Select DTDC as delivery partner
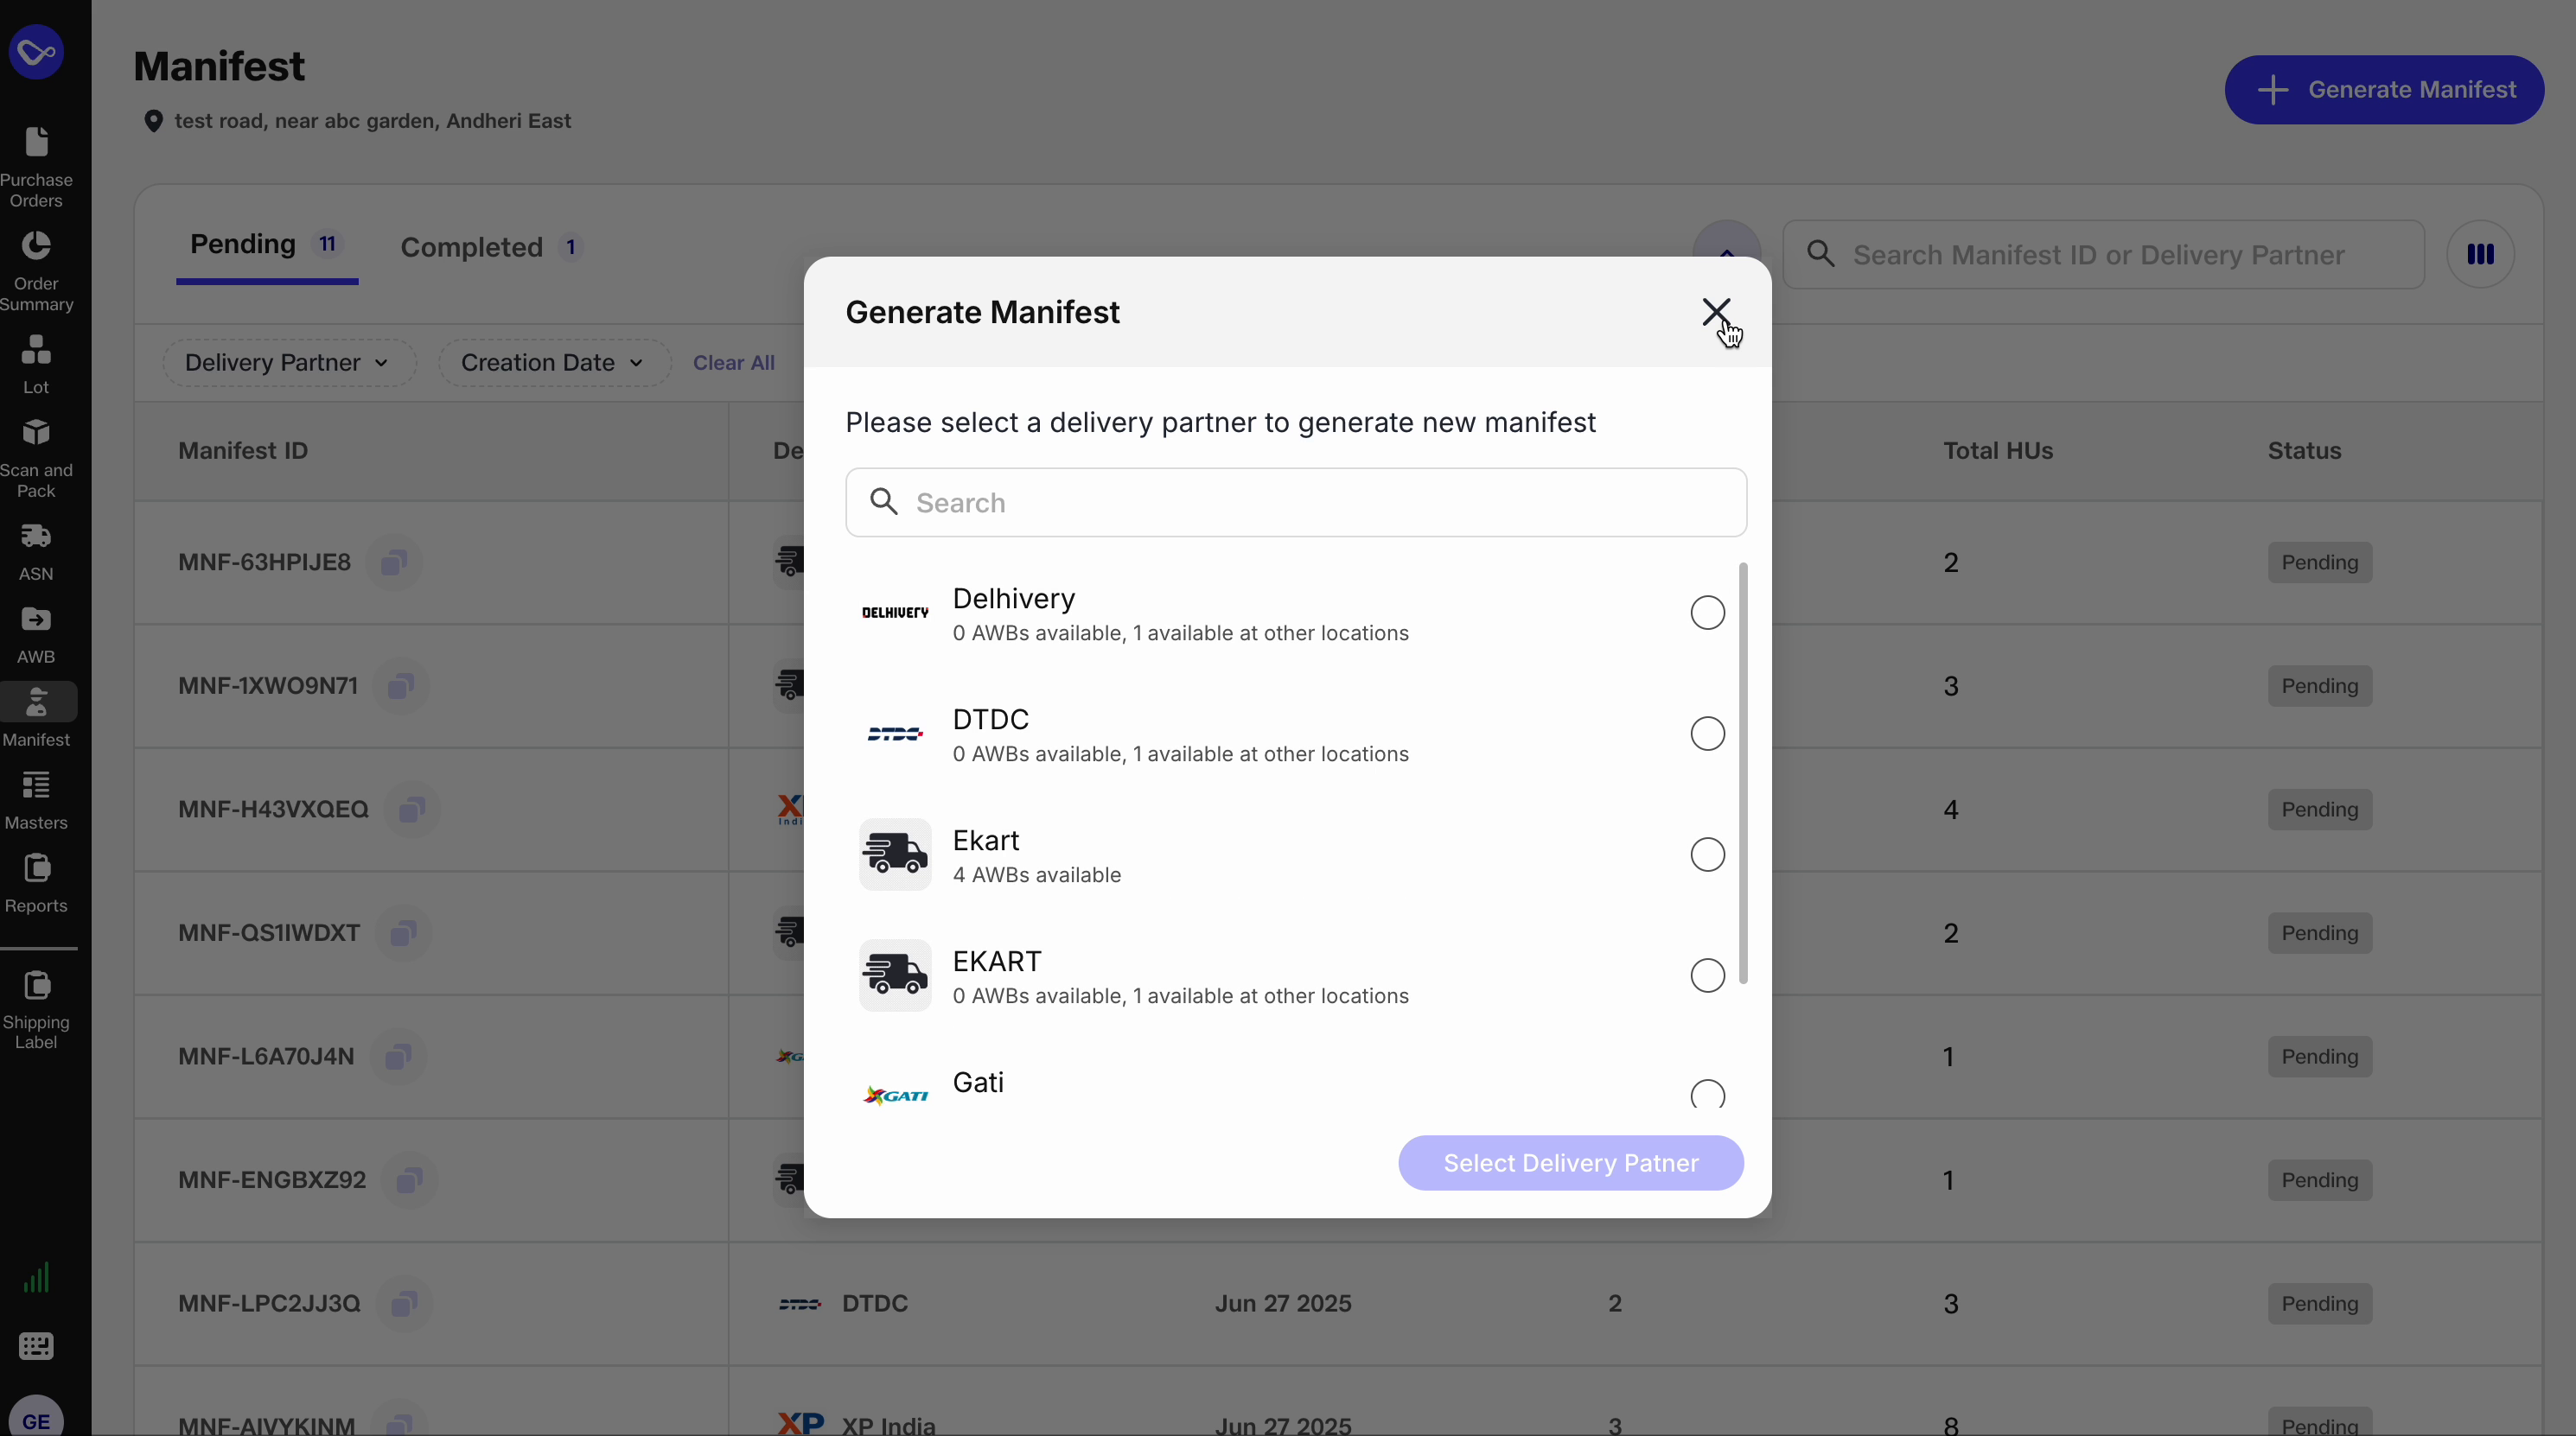Image resolution: width=2576 pixels, height=1436 pixels. 1706,734
